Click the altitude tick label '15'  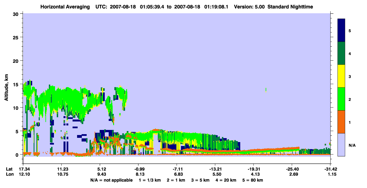pos(16,84)
